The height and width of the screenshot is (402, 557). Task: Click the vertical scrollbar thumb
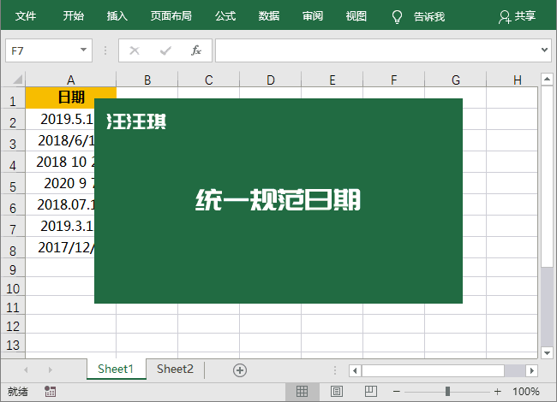click(547, 176)
